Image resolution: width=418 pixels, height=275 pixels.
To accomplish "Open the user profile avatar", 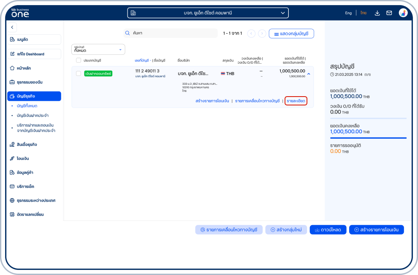I will point(403,13).
